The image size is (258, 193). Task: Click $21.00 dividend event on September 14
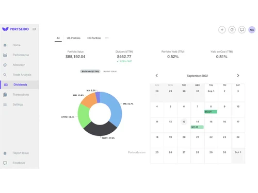(x=197, y=127)
